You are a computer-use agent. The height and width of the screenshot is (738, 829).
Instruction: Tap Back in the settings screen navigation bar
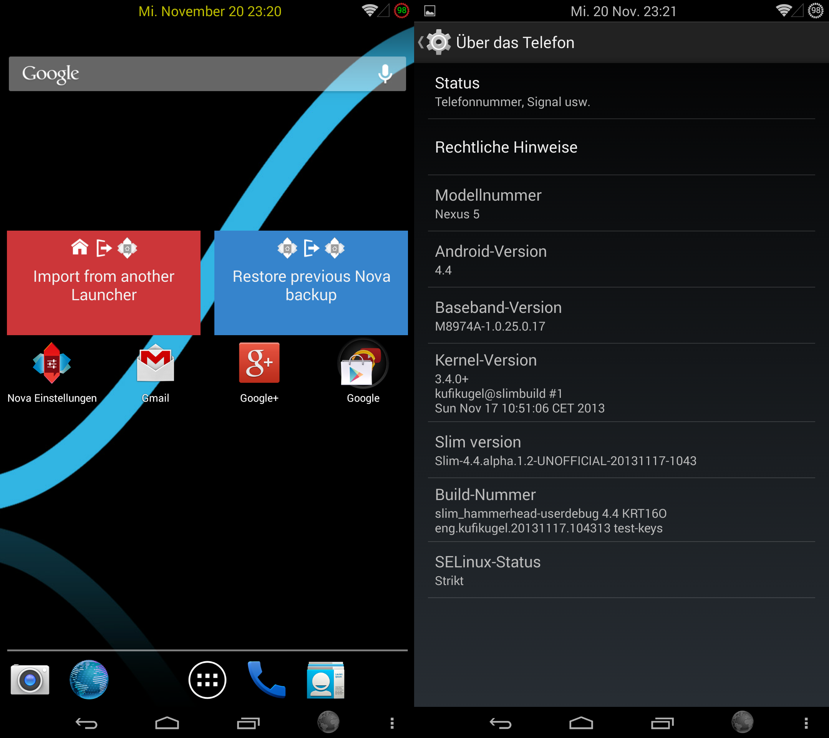click(x=501, y=723)
